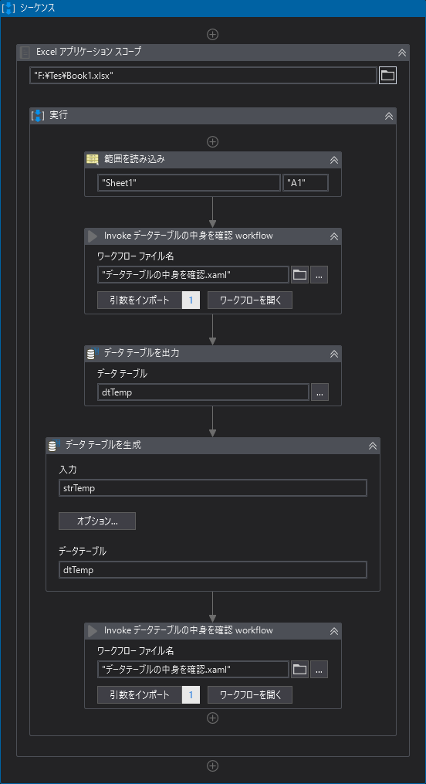The image size is (426, 784).
Task: Open ellipsis editor in last Invoke workflow
Action: 319,670
